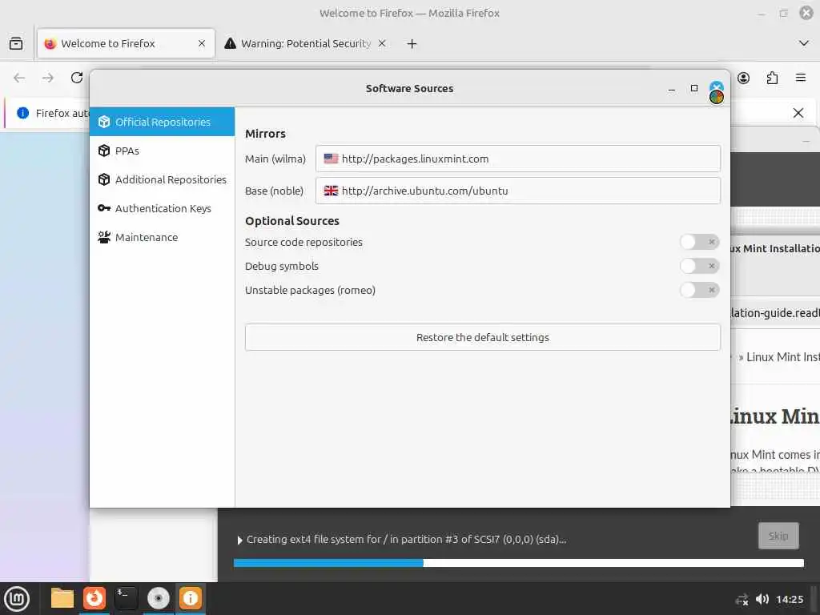Screen dimensions: 820x615
Task: Open Authentication Keys section
Action: pyautogui.click(x=162, y=208)
